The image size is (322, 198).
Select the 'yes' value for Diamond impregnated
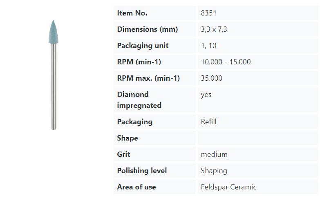click(206, 95)
